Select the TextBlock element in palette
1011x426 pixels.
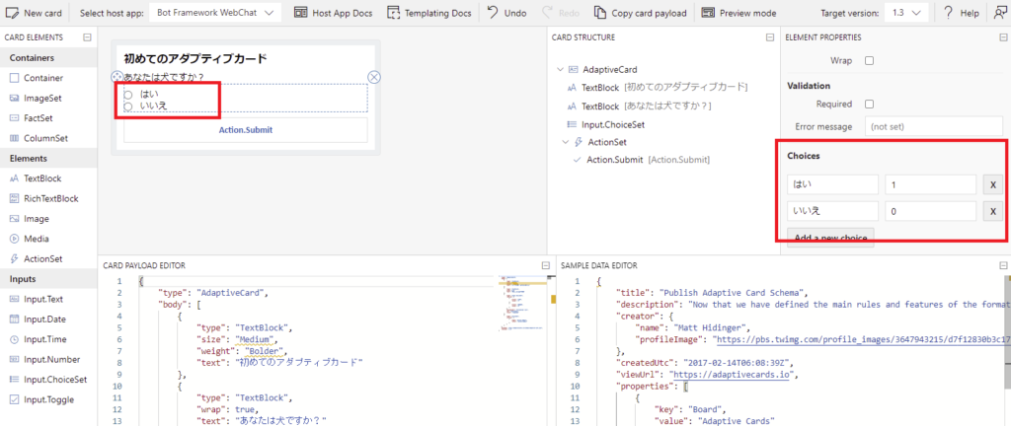pos(42,178)
